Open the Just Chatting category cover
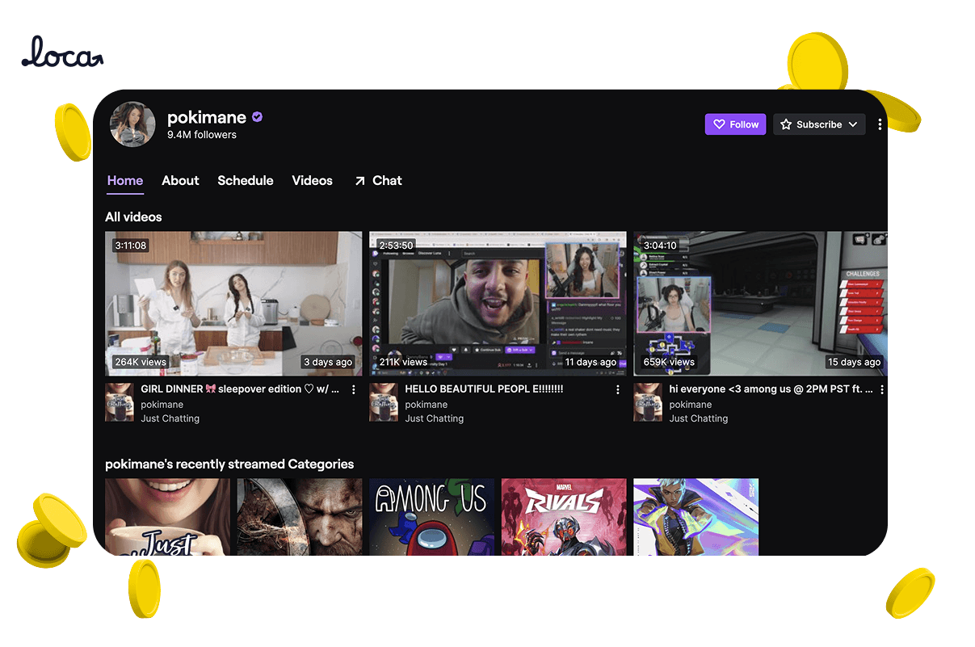This screenshot has height=647, width=975. (x=167, y=517)
